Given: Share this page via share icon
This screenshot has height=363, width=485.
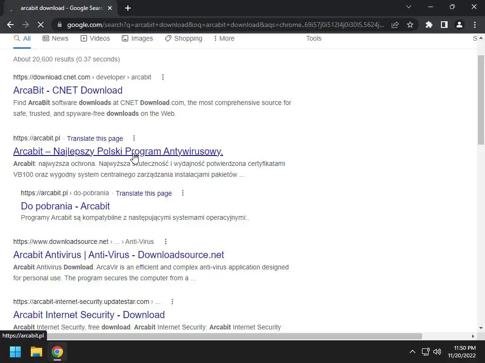Looking at the screenshot, I should (395, 25).
